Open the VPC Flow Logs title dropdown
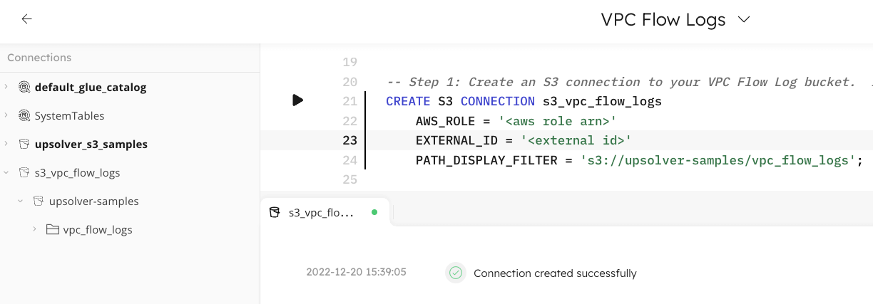Viewport: 873px width, 304px height. (744, 20)
